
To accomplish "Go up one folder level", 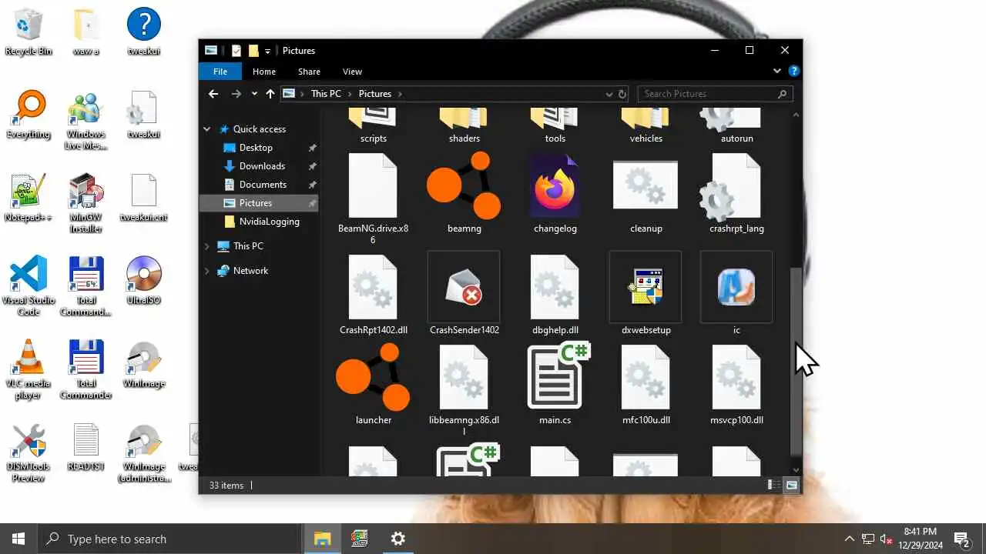I will tap(270, 94).
